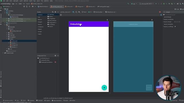Open the activity_main.xml file dropdown in design toolbar
The width and height of the screenshot is (184, 103).
(x=66, y=12)
